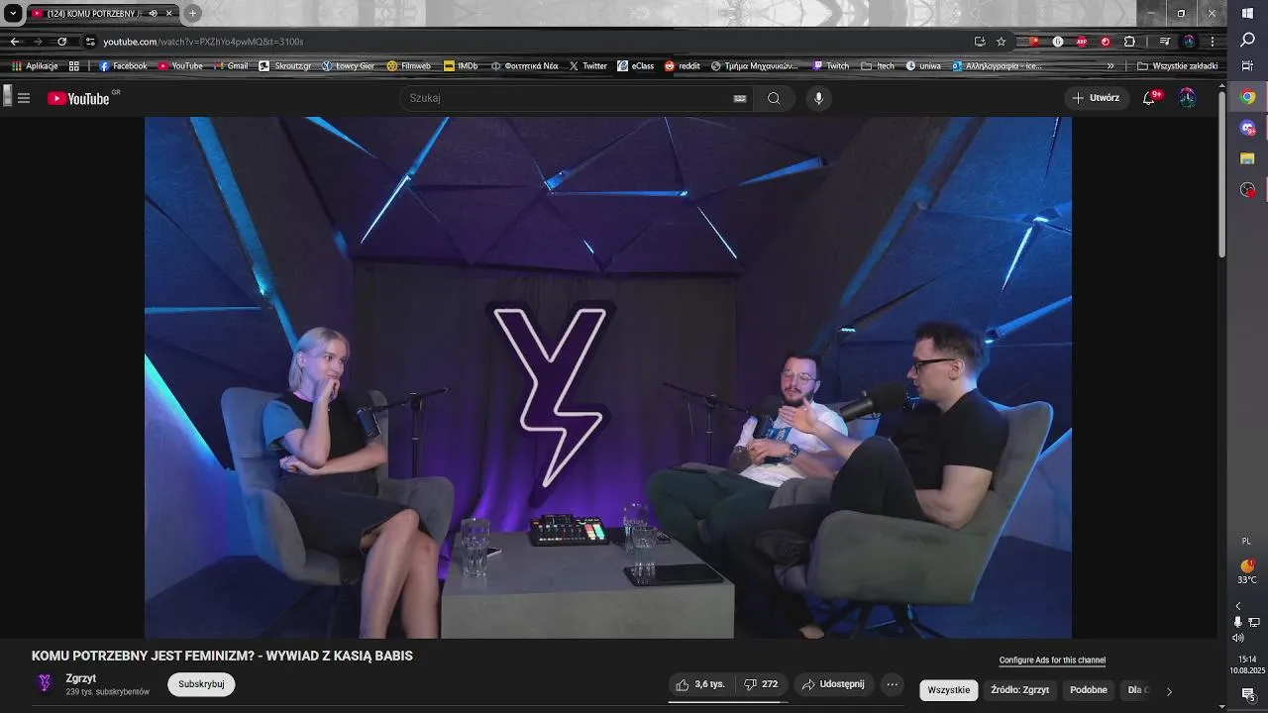Open Chrome from the taskbar
Image resolution: width=1268 pixels, height=713 pixels.
click(1248, 97)
